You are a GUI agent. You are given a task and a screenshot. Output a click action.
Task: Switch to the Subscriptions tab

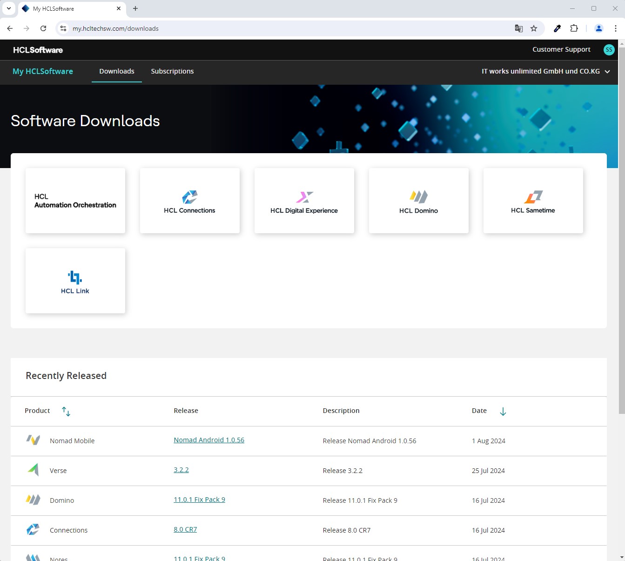point(172,71)
